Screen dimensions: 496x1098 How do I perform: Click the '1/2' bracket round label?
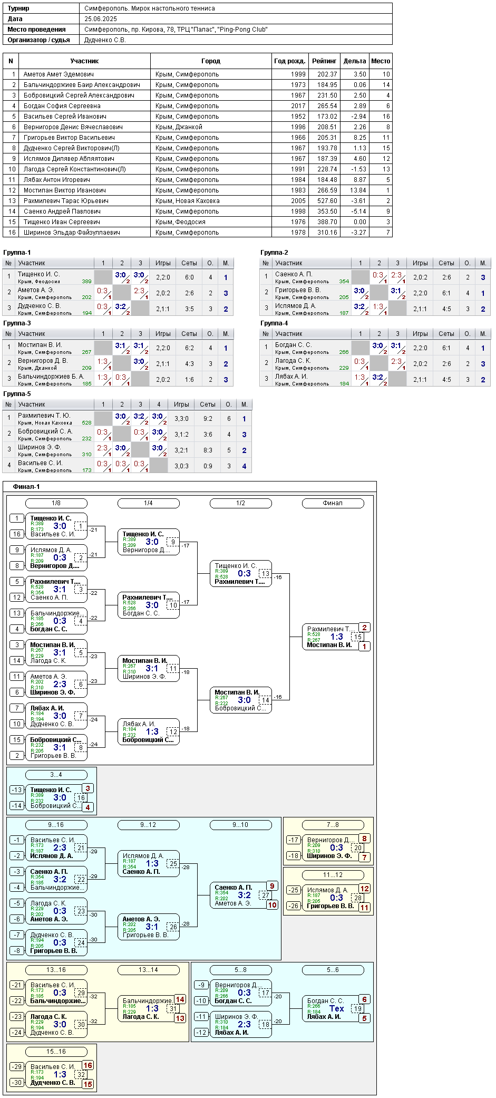coord(241,503)
